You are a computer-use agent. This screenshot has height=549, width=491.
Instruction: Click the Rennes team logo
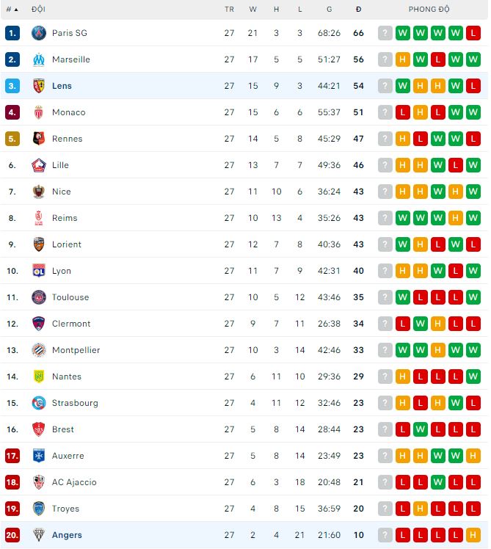point(39,139)
